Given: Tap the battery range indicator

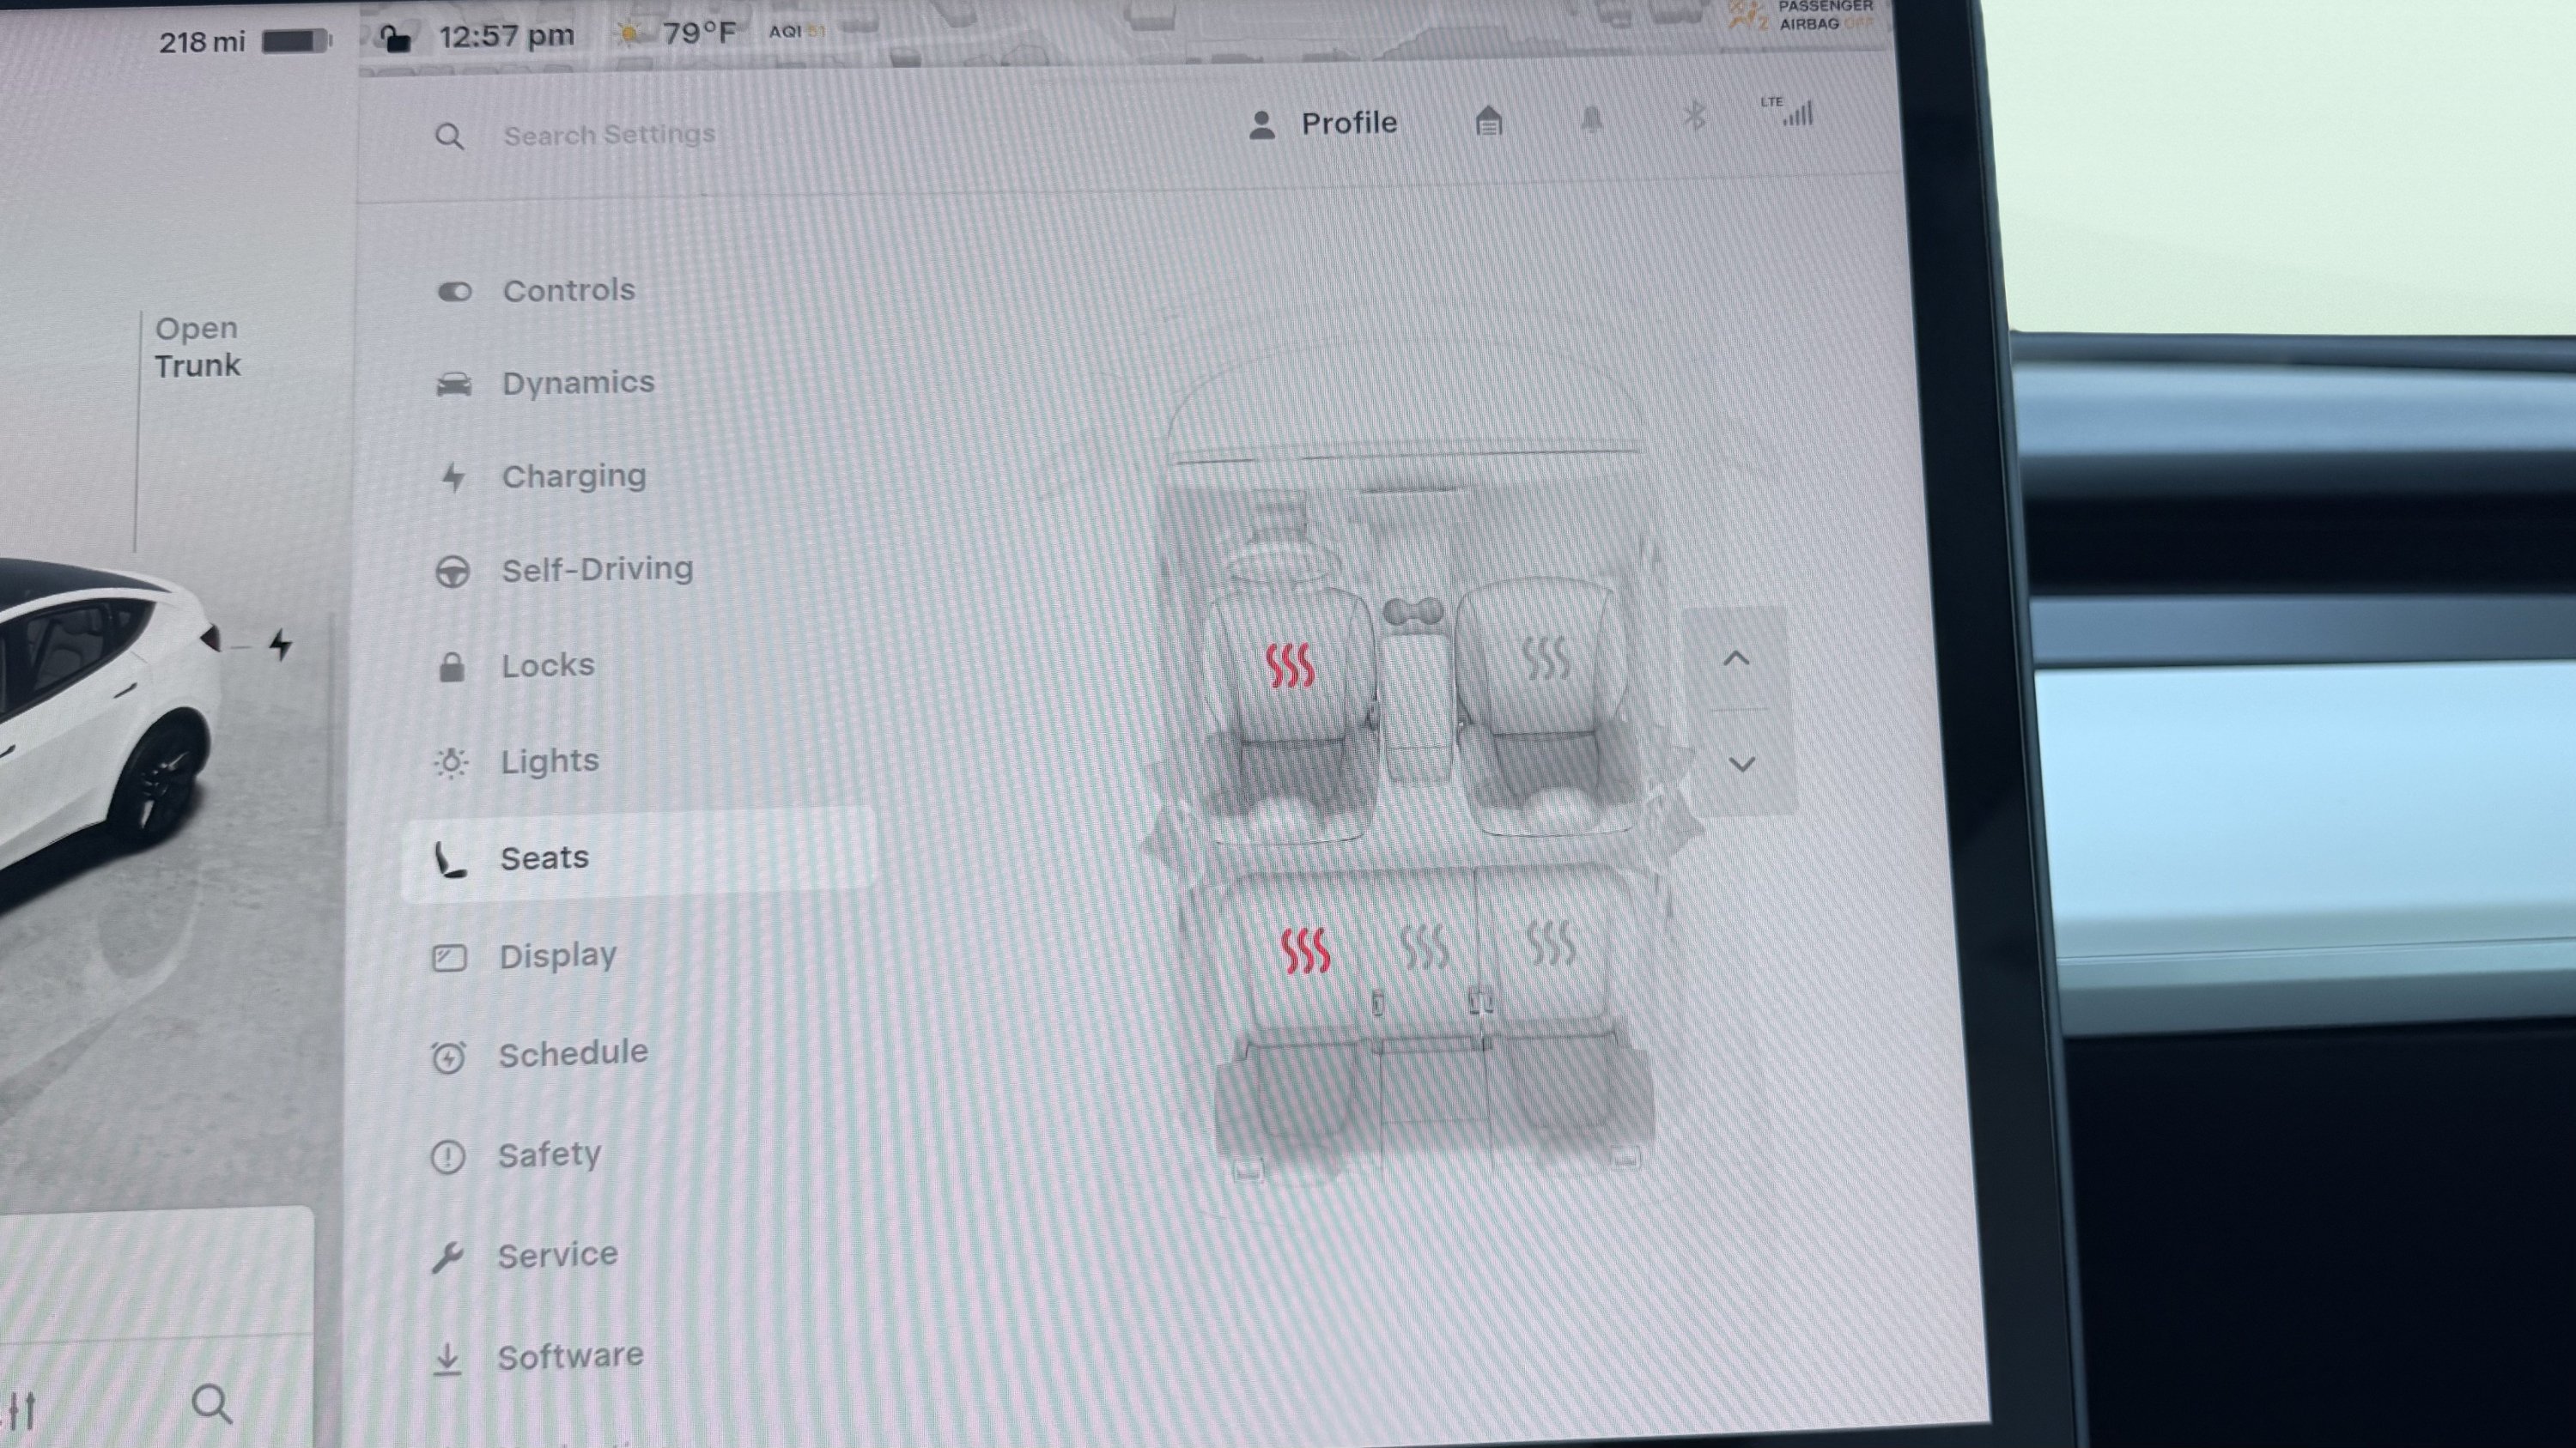Looking at the screenshot, I should click(x=245, y=42).
